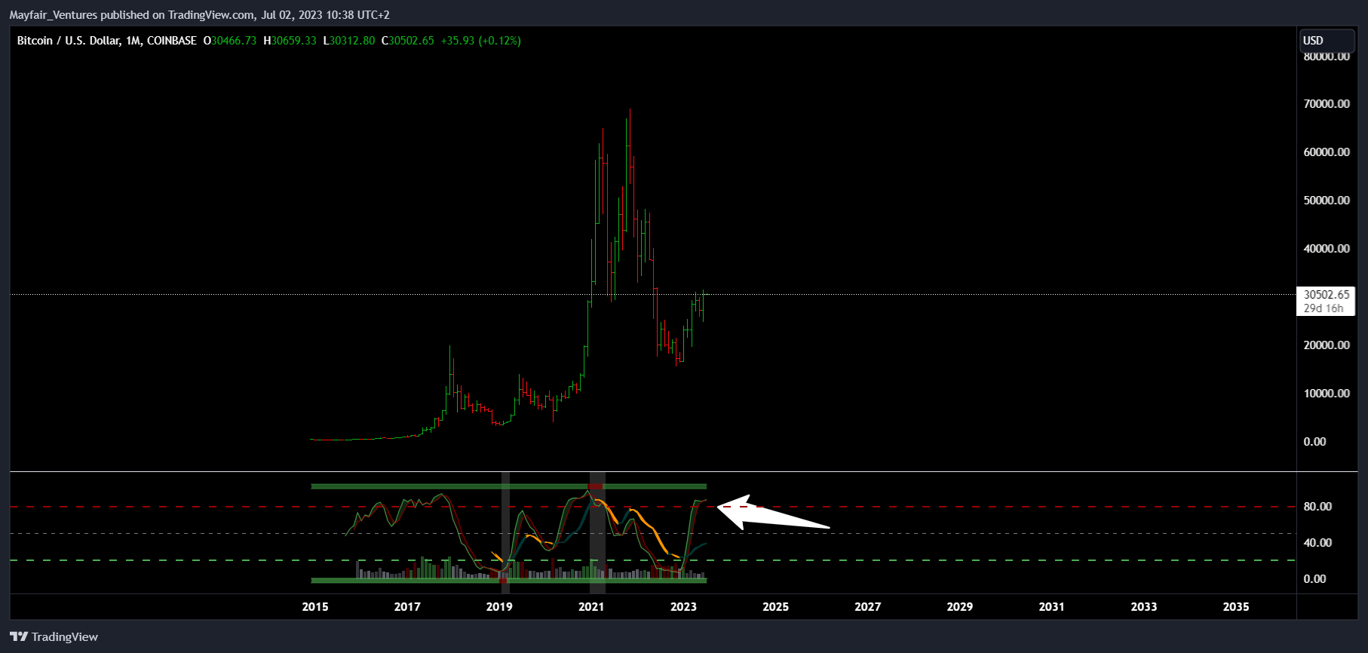Image resolution: width=1368 pixels, height=653 pixels.
Task: Click the 2025 time axis label
Action: tap(775, 607)
